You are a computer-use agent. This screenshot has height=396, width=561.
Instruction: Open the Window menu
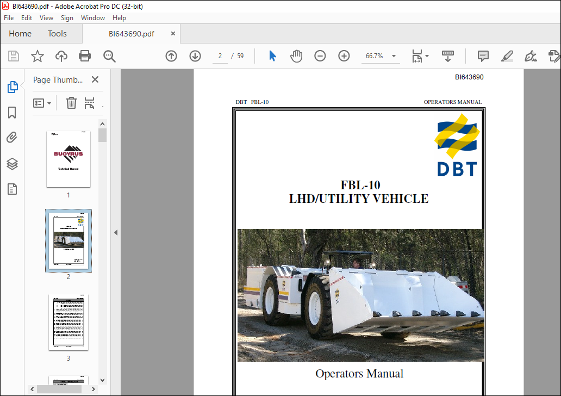click(92, 18)
